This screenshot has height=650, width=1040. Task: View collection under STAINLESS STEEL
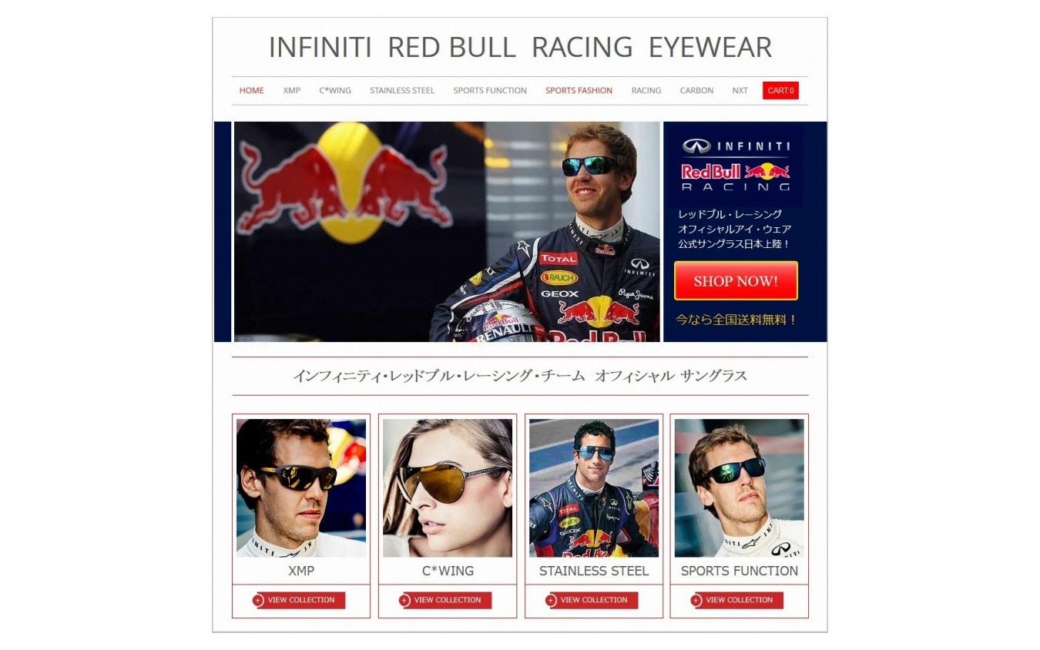pyautogui.click(x=592, y=600)
